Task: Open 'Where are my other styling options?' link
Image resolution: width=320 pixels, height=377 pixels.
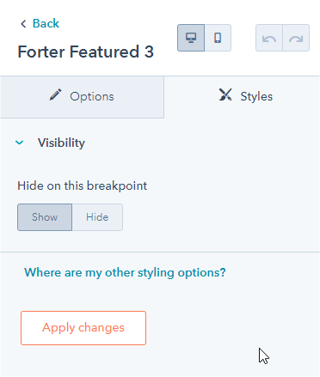Action: point(125,272)
